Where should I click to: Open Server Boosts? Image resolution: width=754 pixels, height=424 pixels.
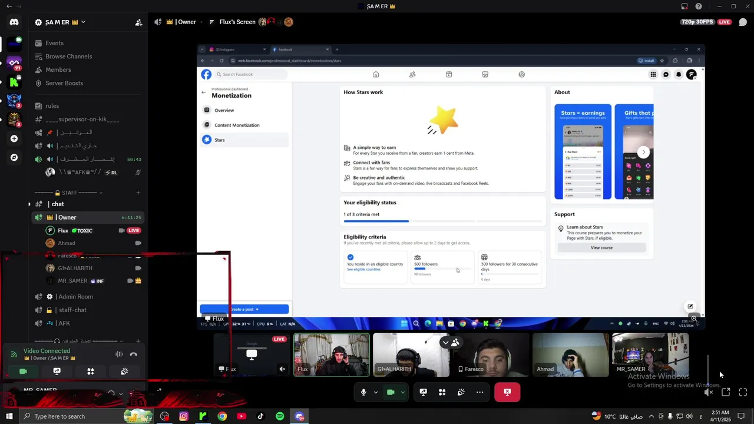tap(88, 83)
